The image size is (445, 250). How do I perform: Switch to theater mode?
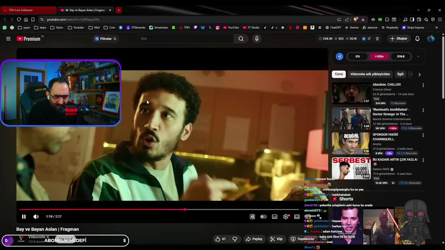[x=297, y=217]
